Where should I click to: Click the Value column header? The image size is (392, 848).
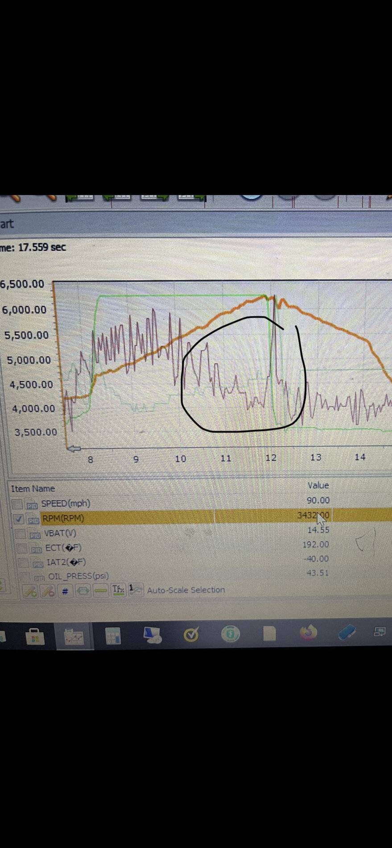click(318, 485)
